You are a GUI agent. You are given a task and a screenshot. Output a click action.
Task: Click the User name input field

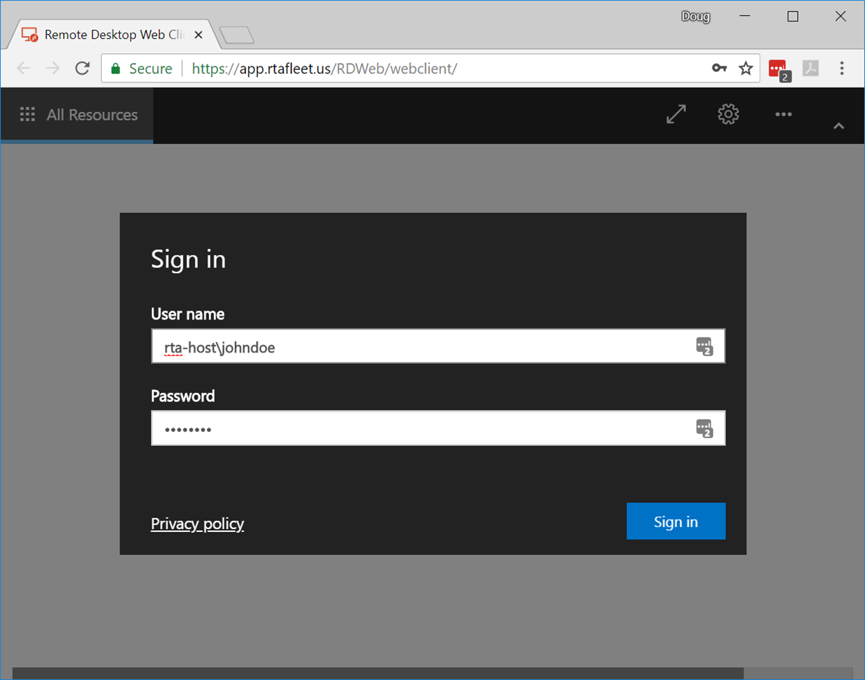pos(422,347)
